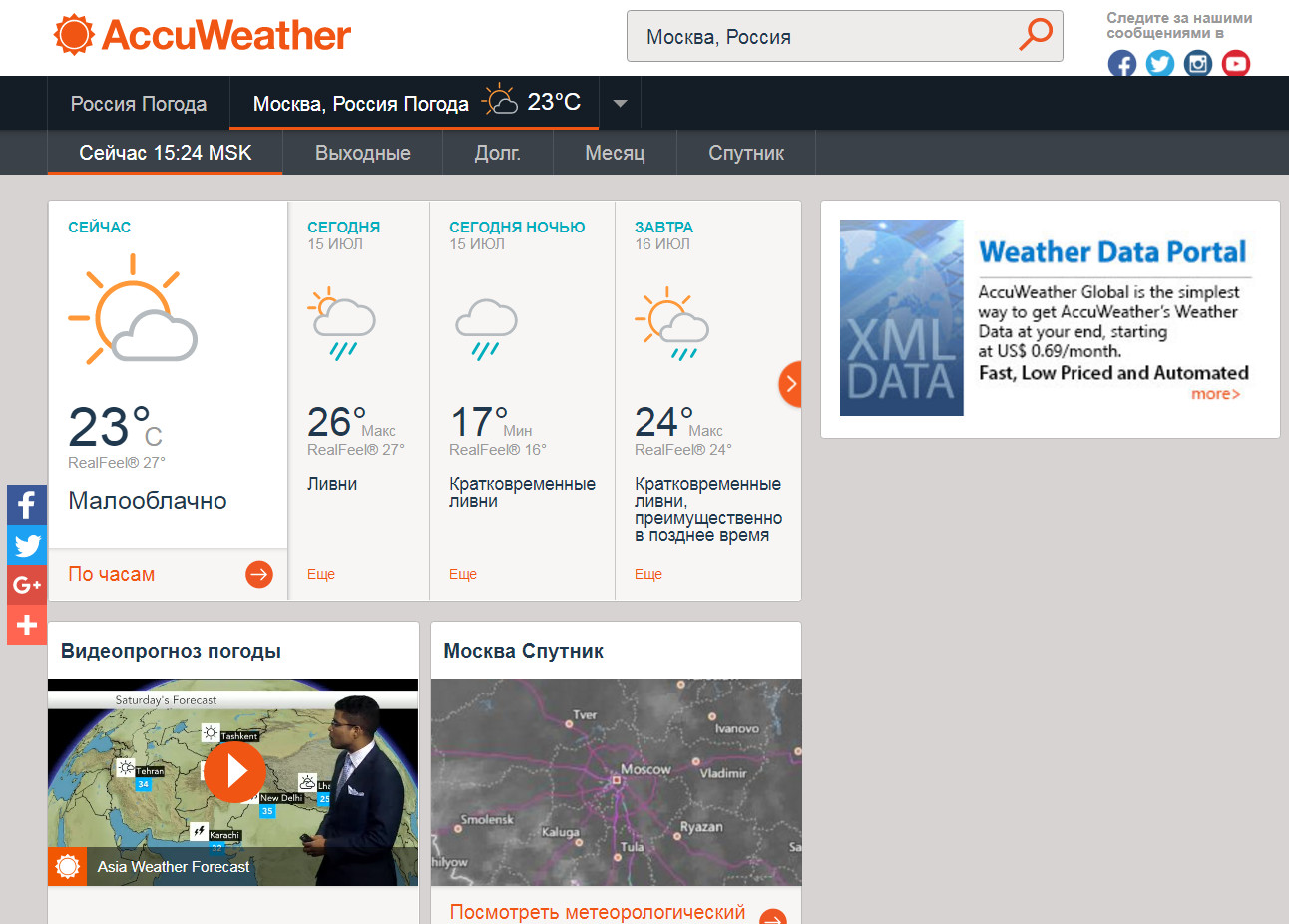1289x924 pixels.
Task: Open AccuWeather Instagram icon in header
Action: [x=1198, y=64]
